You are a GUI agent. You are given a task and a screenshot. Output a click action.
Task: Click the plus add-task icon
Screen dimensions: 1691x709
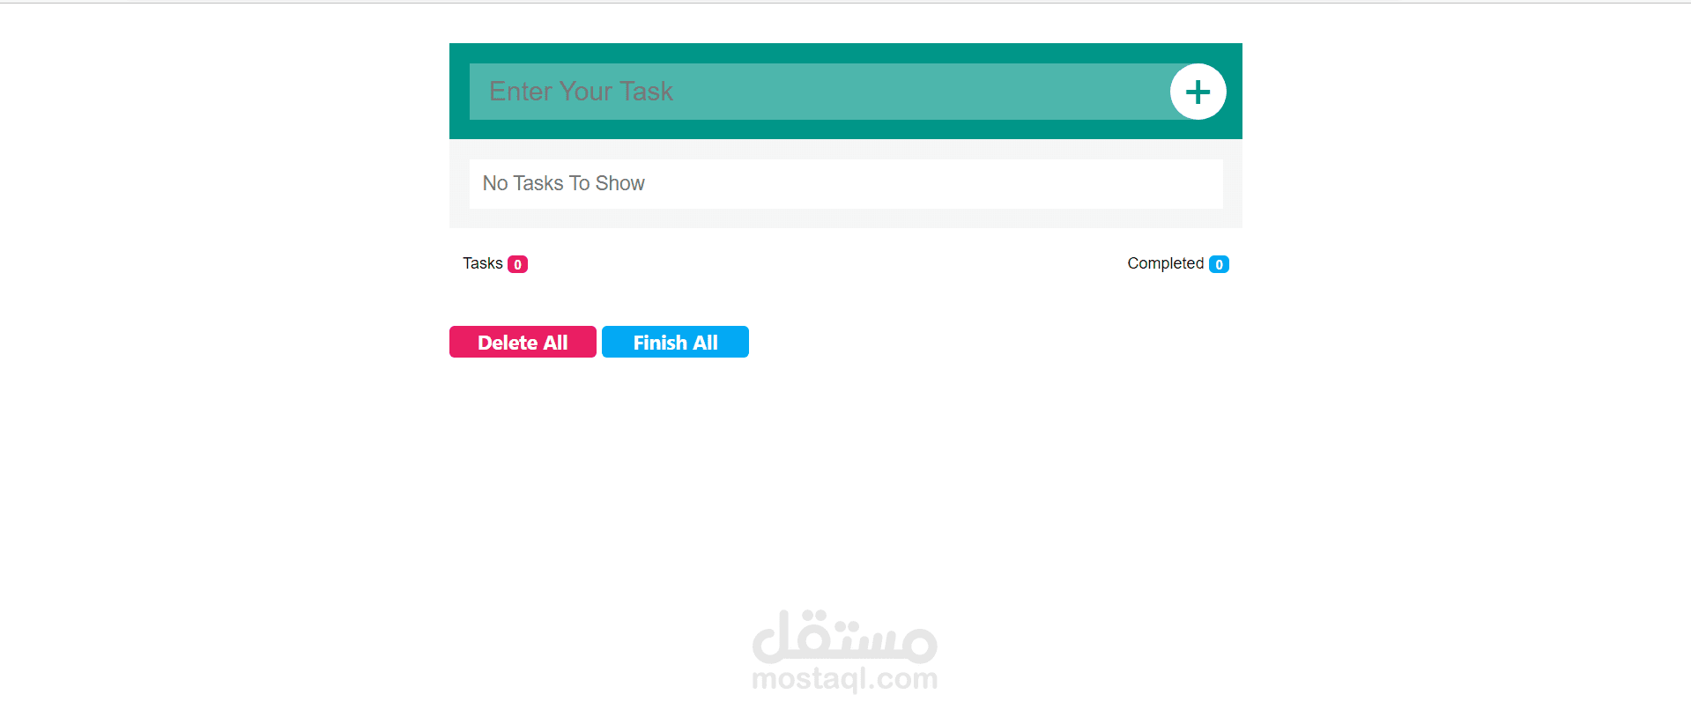point(1198,92)
